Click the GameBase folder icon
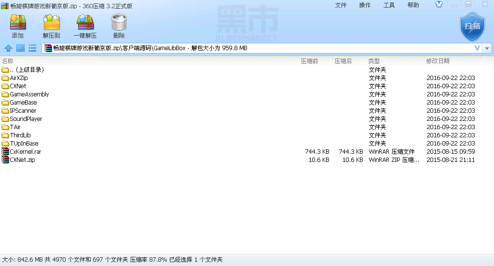The image size is (494, 266). [x=5, y=102]
